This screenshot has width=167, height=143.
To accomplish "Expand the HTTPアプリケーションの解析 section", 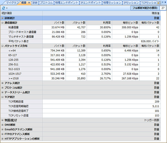I will [2, 139].
